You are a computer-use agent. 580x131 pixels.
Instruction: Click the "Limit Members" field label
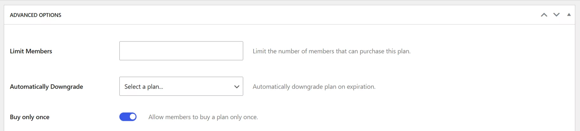coord(31,51)
